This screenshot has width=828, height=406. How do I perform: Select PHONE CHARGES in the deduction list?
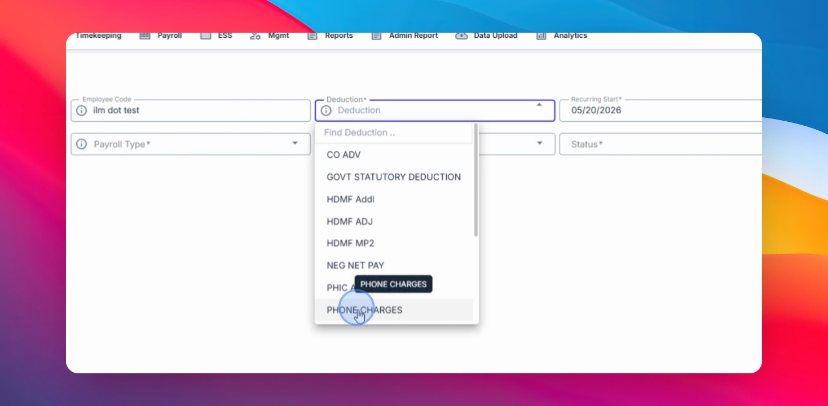point(394,310)
